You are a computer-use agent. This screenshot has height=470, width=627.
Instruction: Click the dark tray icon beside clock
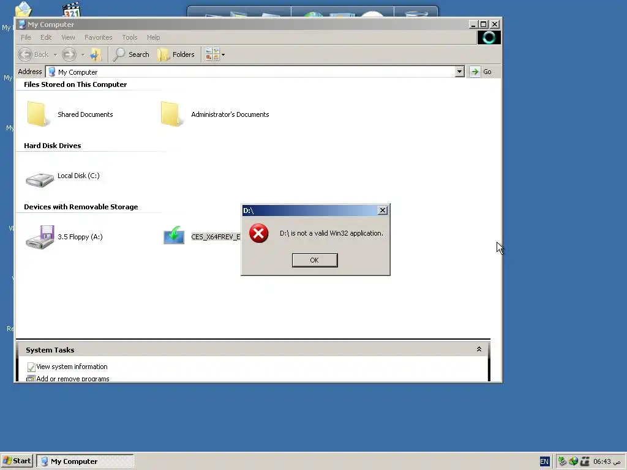tap(585, 461)
